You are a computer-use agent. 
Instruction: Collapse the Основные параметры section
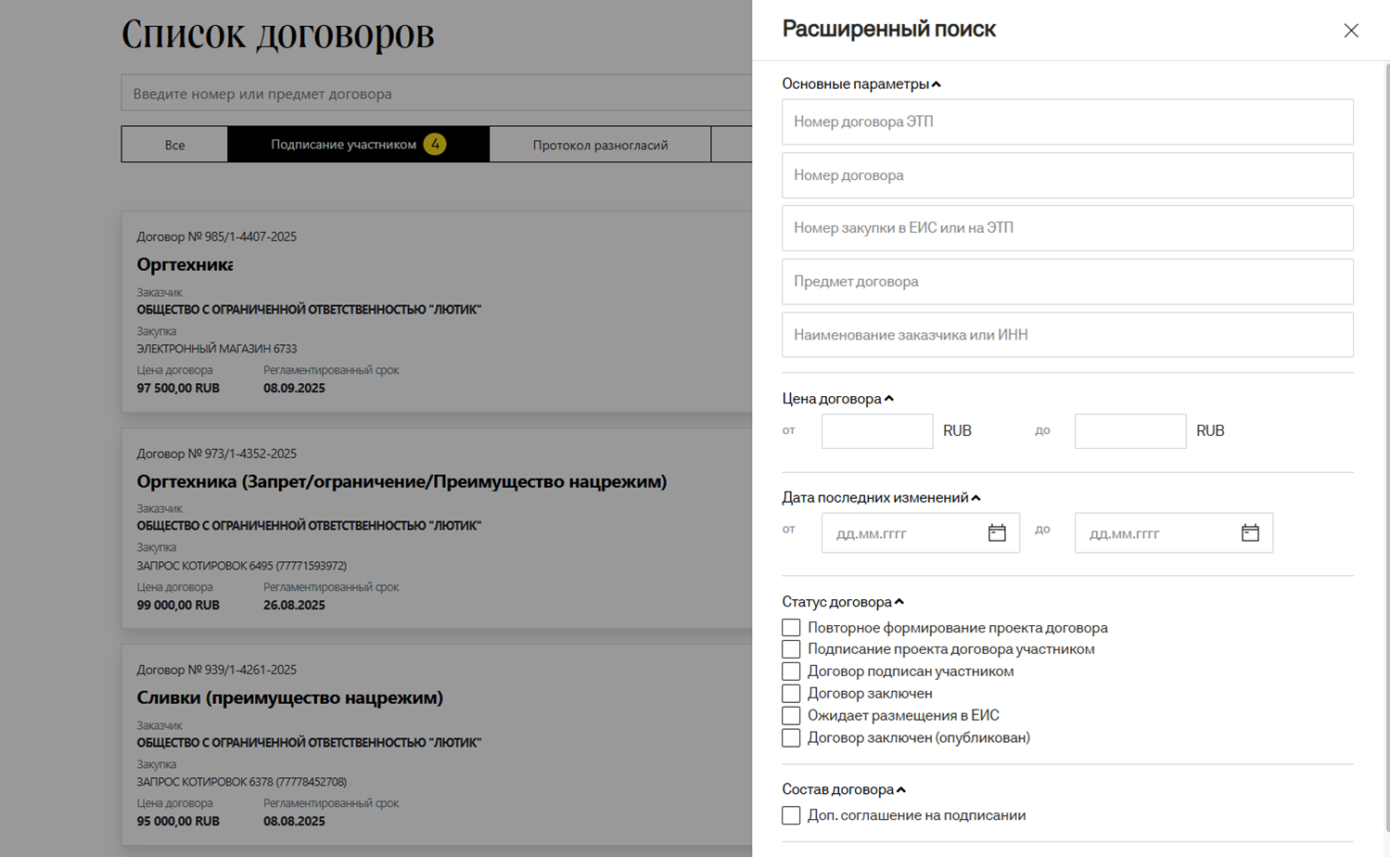coord(936,84)
